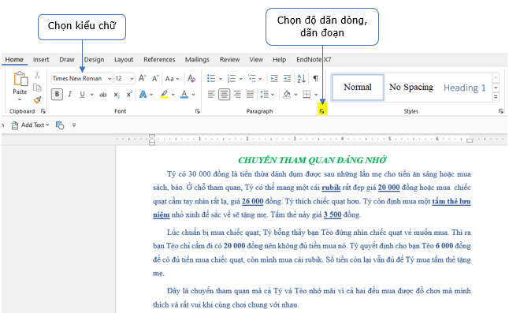The image size is (509, 313).
Task: Apply Text Effects stylized A
Action: pos(143,95)
